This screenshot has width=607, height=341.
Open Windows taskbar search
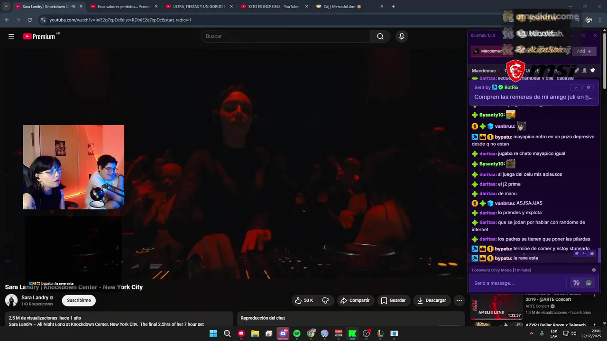click(227, 333)
